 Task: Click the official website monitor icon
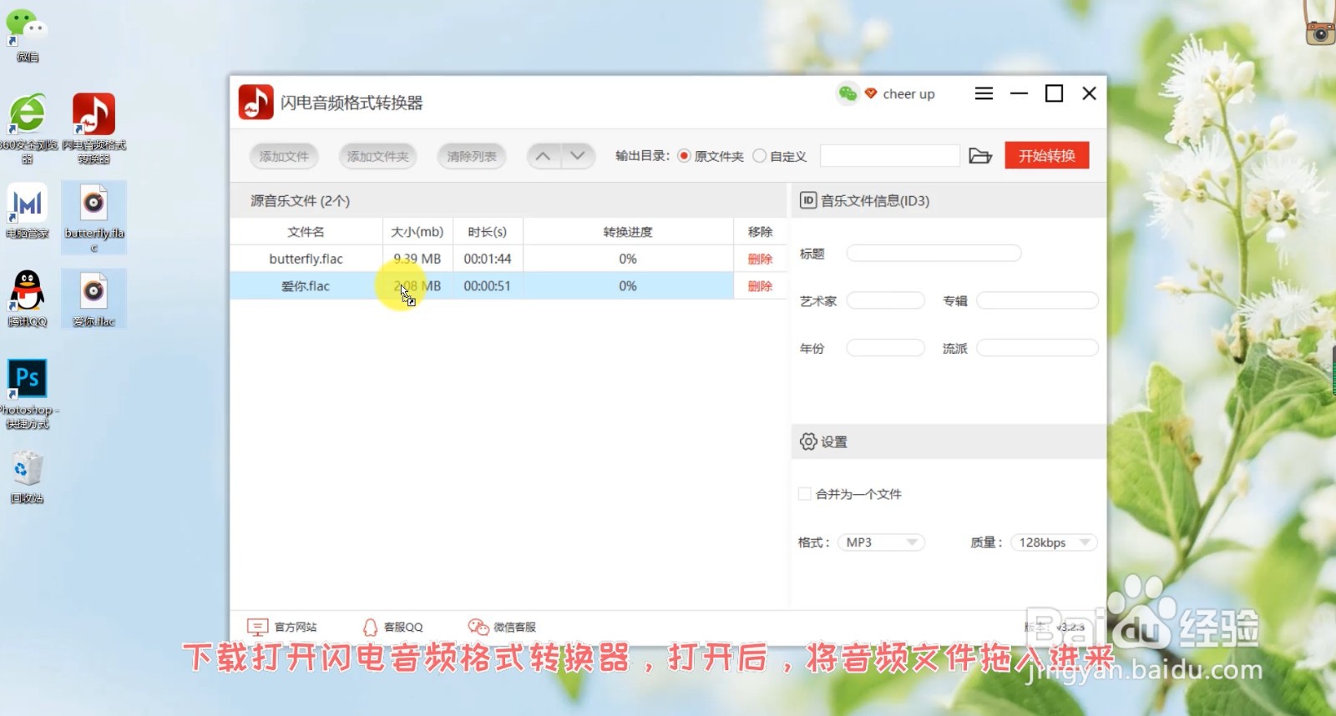point(257,627)
